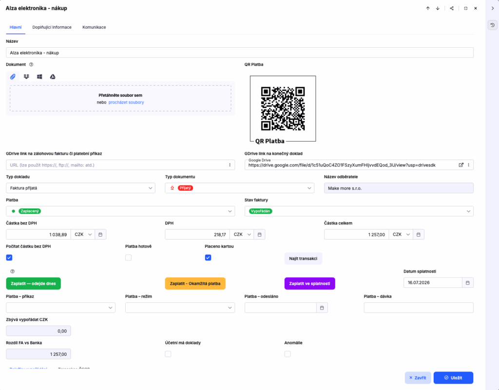Open the history panel icon in sidebar
This screenshot has width=499, height=390.
[x=492, y=25]
